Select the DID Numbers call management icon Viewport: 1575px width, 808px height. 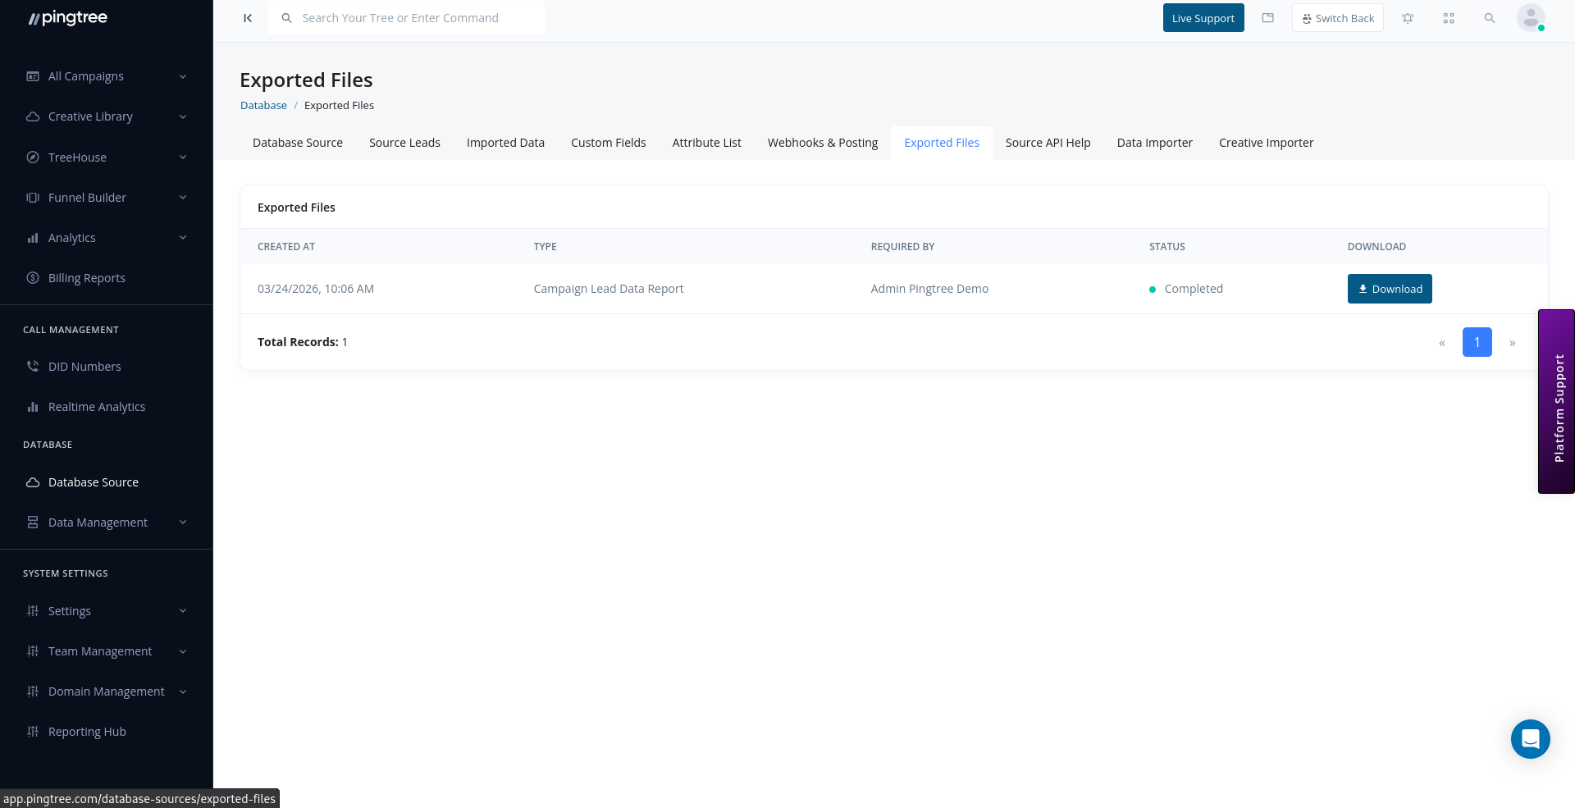pyautogui.click(x=33, y=366)
